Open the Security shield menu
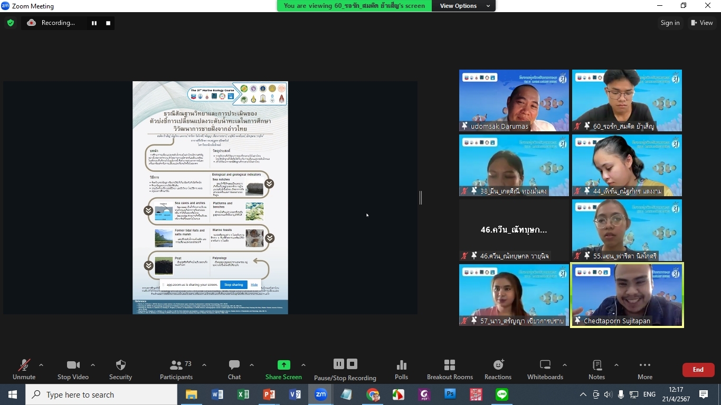This screenshot has height=405, width=721. tap(120, 369)
